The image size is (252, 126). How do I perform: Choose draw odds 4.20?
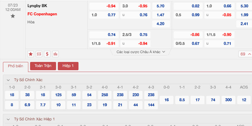(x=161, y=24)
